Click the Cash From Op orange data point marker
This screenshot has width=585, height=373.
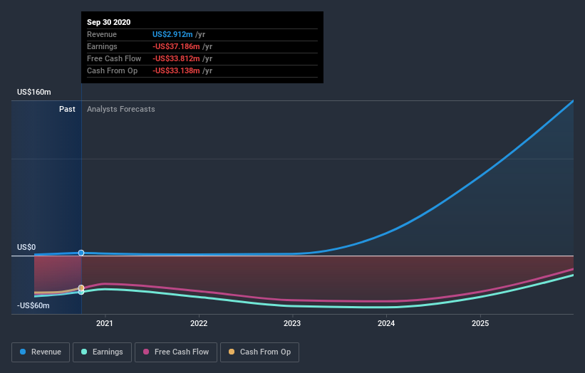point(81,288)
